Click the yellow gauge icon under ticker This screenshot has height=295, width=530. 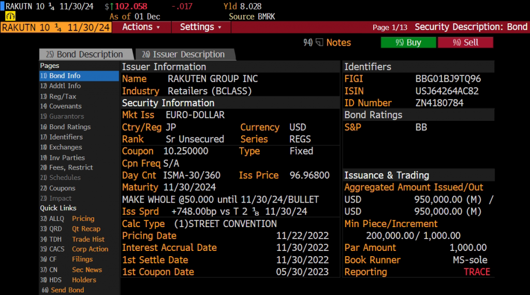pyautogui.click(x=10, y=16)
